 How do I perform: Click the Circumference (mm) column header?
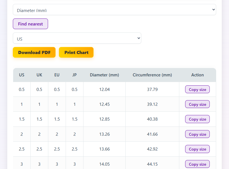coord(152,75)
